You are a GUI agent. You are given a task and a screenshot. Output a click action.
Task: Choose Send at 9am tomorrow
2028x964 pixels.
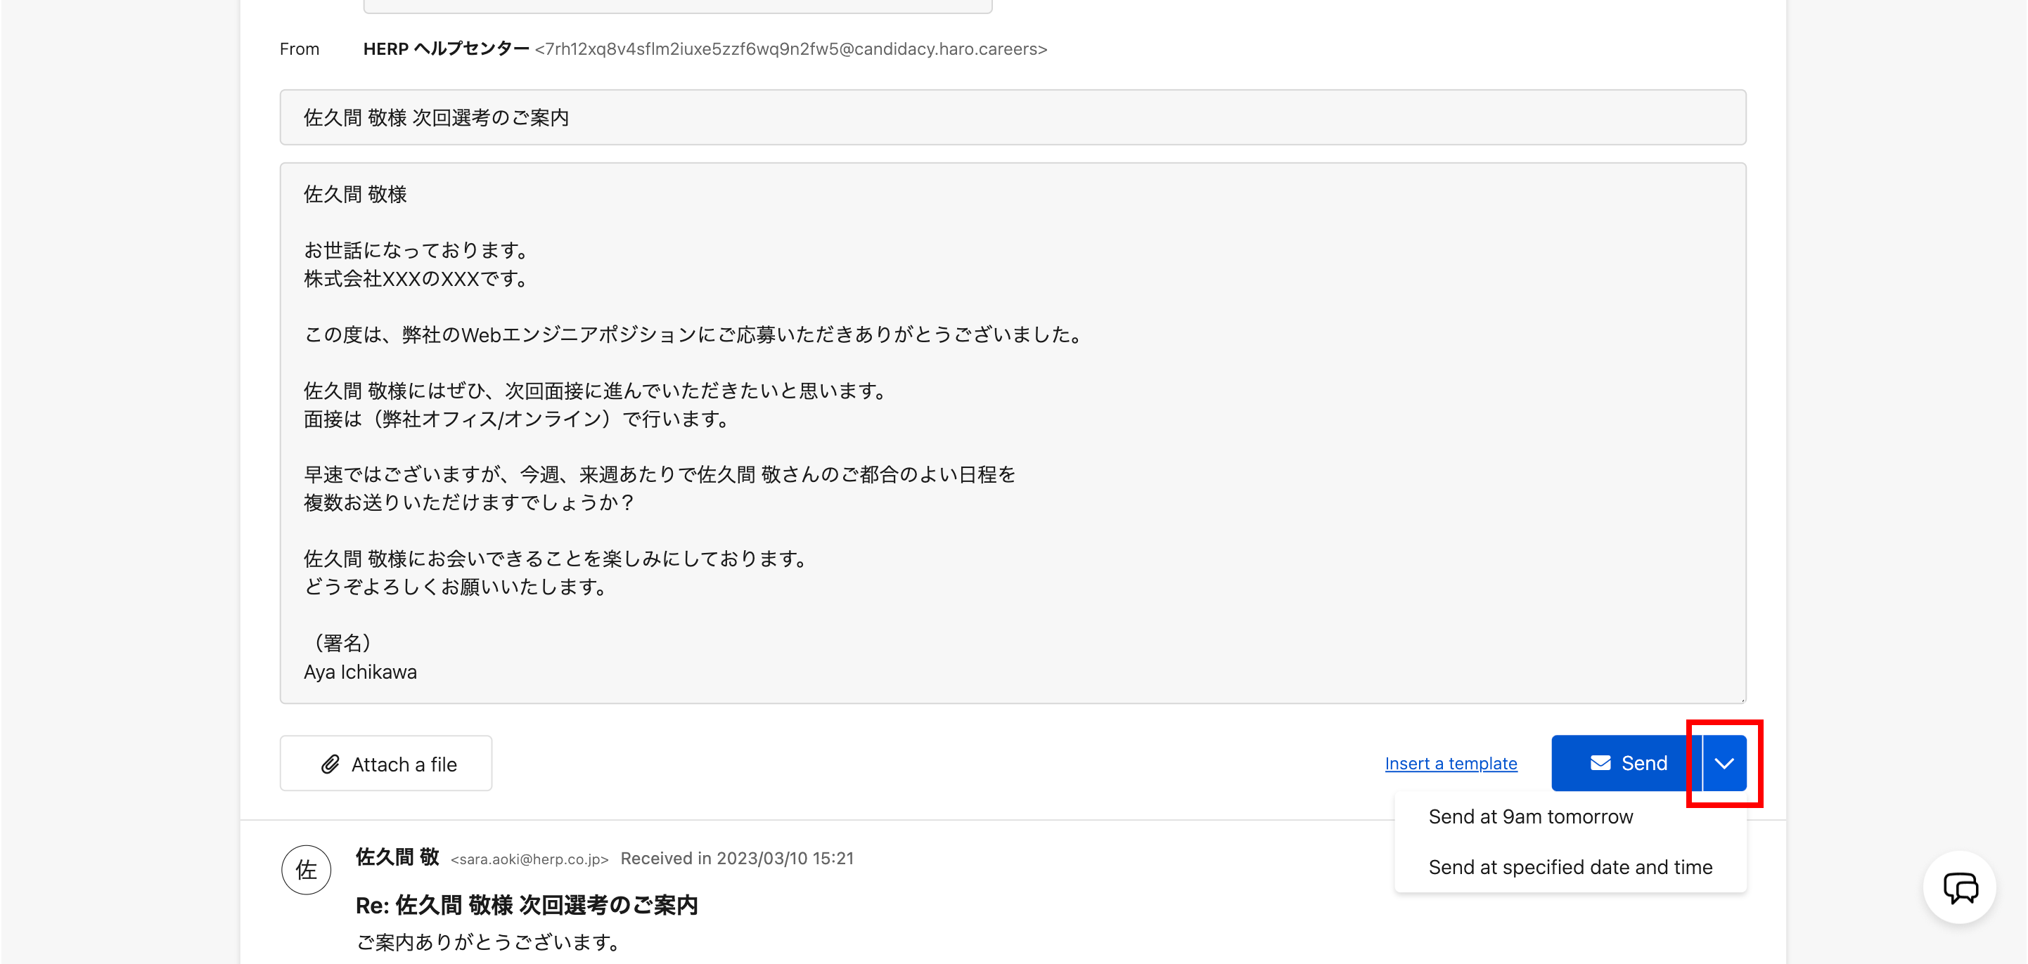[x=1529, y=816]
